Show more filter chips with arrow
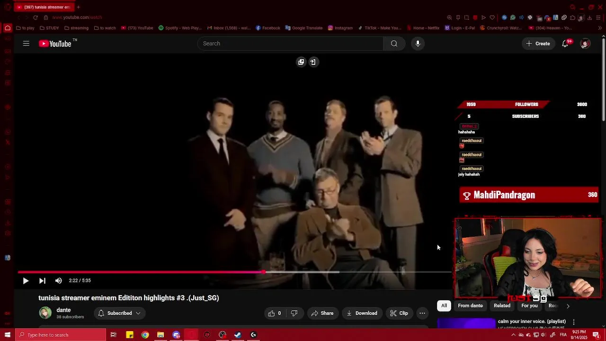The image size is (606, 341). pyautogui.click(x=568, y=306)
